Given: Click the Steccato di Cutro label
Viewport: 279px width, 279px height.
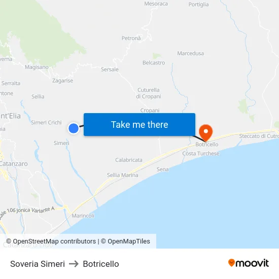Looking at the screenshot, I should [259, 136].
